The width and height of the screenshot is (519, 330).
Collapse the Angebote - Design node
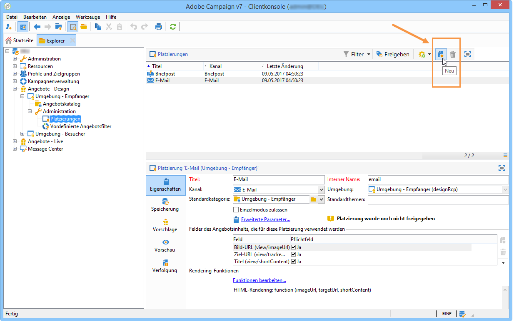click(15, 89)
